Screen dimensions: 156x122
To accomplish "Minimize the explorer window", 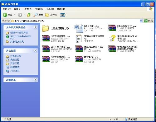I will pyautogui.click(x=143, y=4).
